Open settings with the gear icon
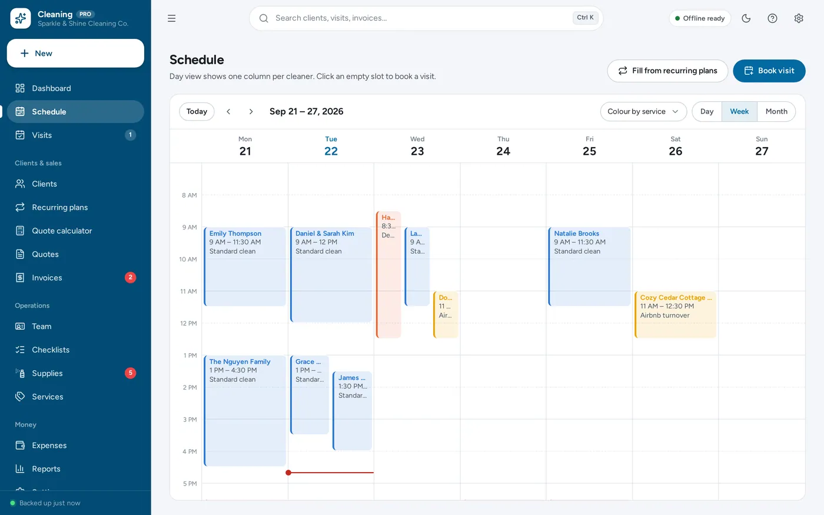This screenshot has height=515, width=824. pos(799,18)
